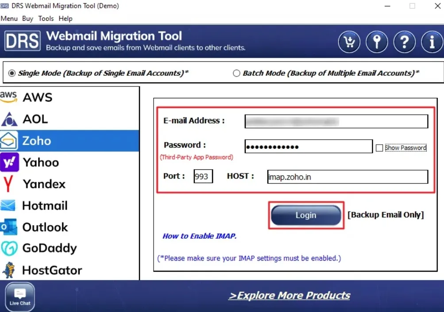
Task: Pick Yandex from the sidebar
Action: (44, 184)
